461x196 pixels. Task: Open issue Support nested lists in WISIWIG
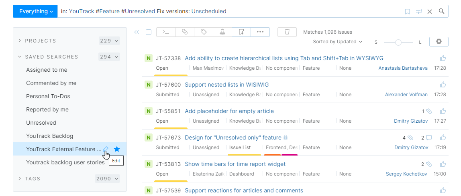click(x=226, y=85)
